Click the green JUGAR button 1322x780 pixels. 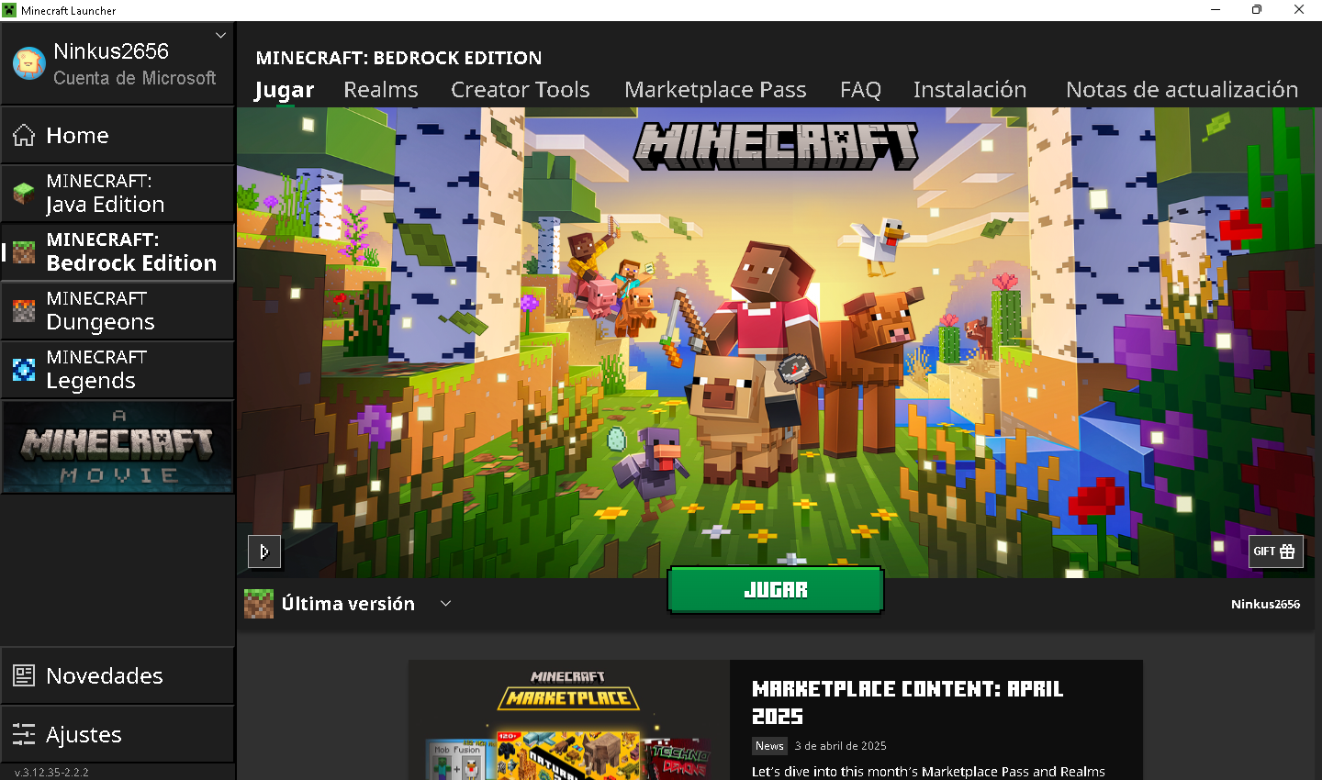click(776, 590)
